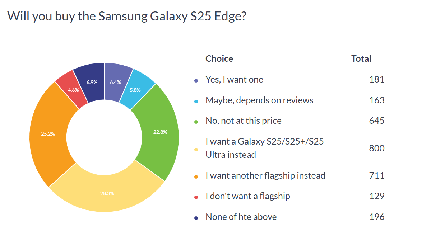Click red legend dot for 'I don't want a flagship'
The height and width of the screenshot is (226, 431).
[x=196, y=197]
